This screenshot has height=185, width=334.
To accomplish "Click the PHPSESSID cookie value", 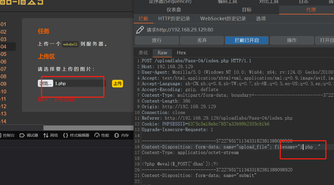I will click(x=229, y=124).
